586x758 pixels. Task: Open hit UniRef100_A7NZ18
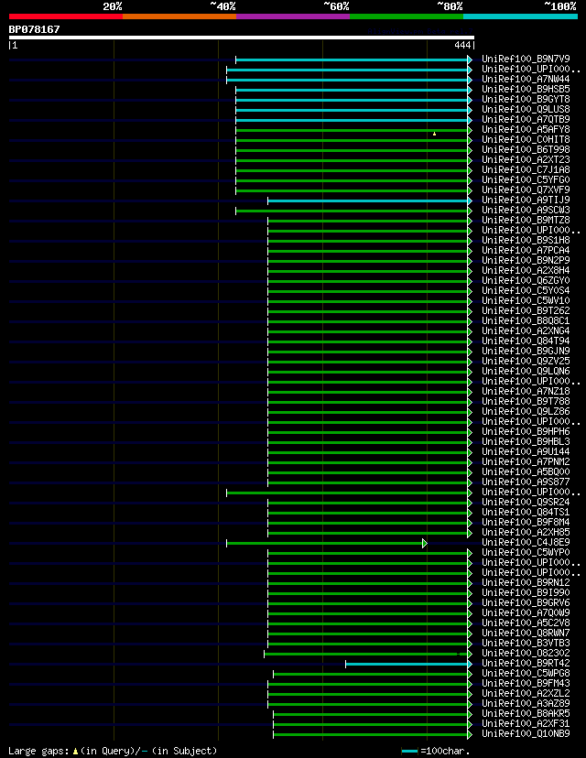(x=526, y=392)
